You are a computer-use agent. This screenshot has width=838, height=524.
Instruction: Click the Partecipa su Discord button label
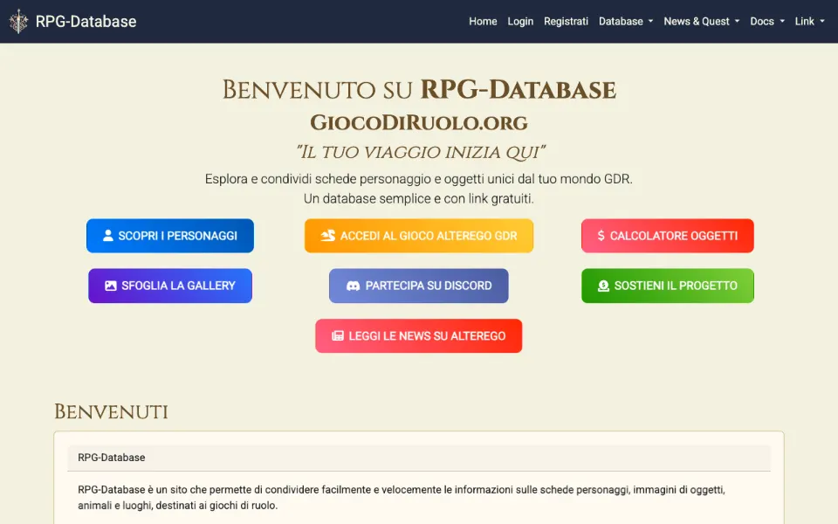point(429,286)
